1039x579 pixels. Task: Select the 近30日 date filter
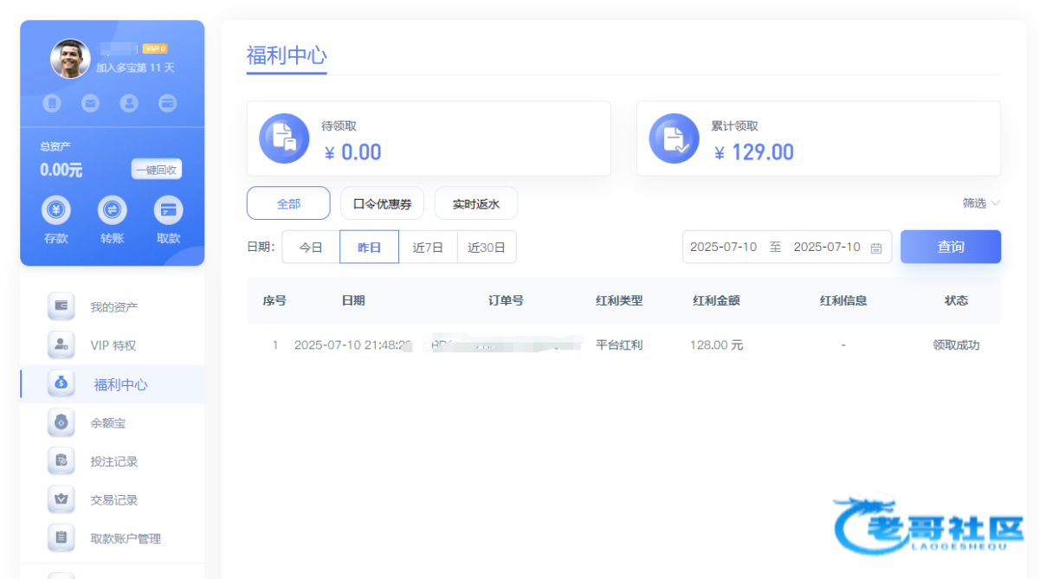click(x=487, y=248)
